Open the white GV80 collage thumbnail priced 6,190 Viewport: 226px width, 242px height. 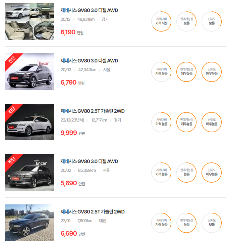coord(30,21)
